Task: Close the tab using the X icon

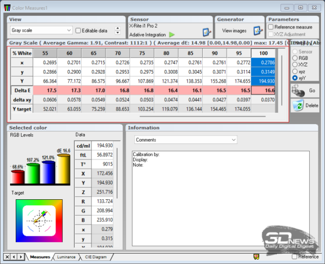Action: (7, 257)
